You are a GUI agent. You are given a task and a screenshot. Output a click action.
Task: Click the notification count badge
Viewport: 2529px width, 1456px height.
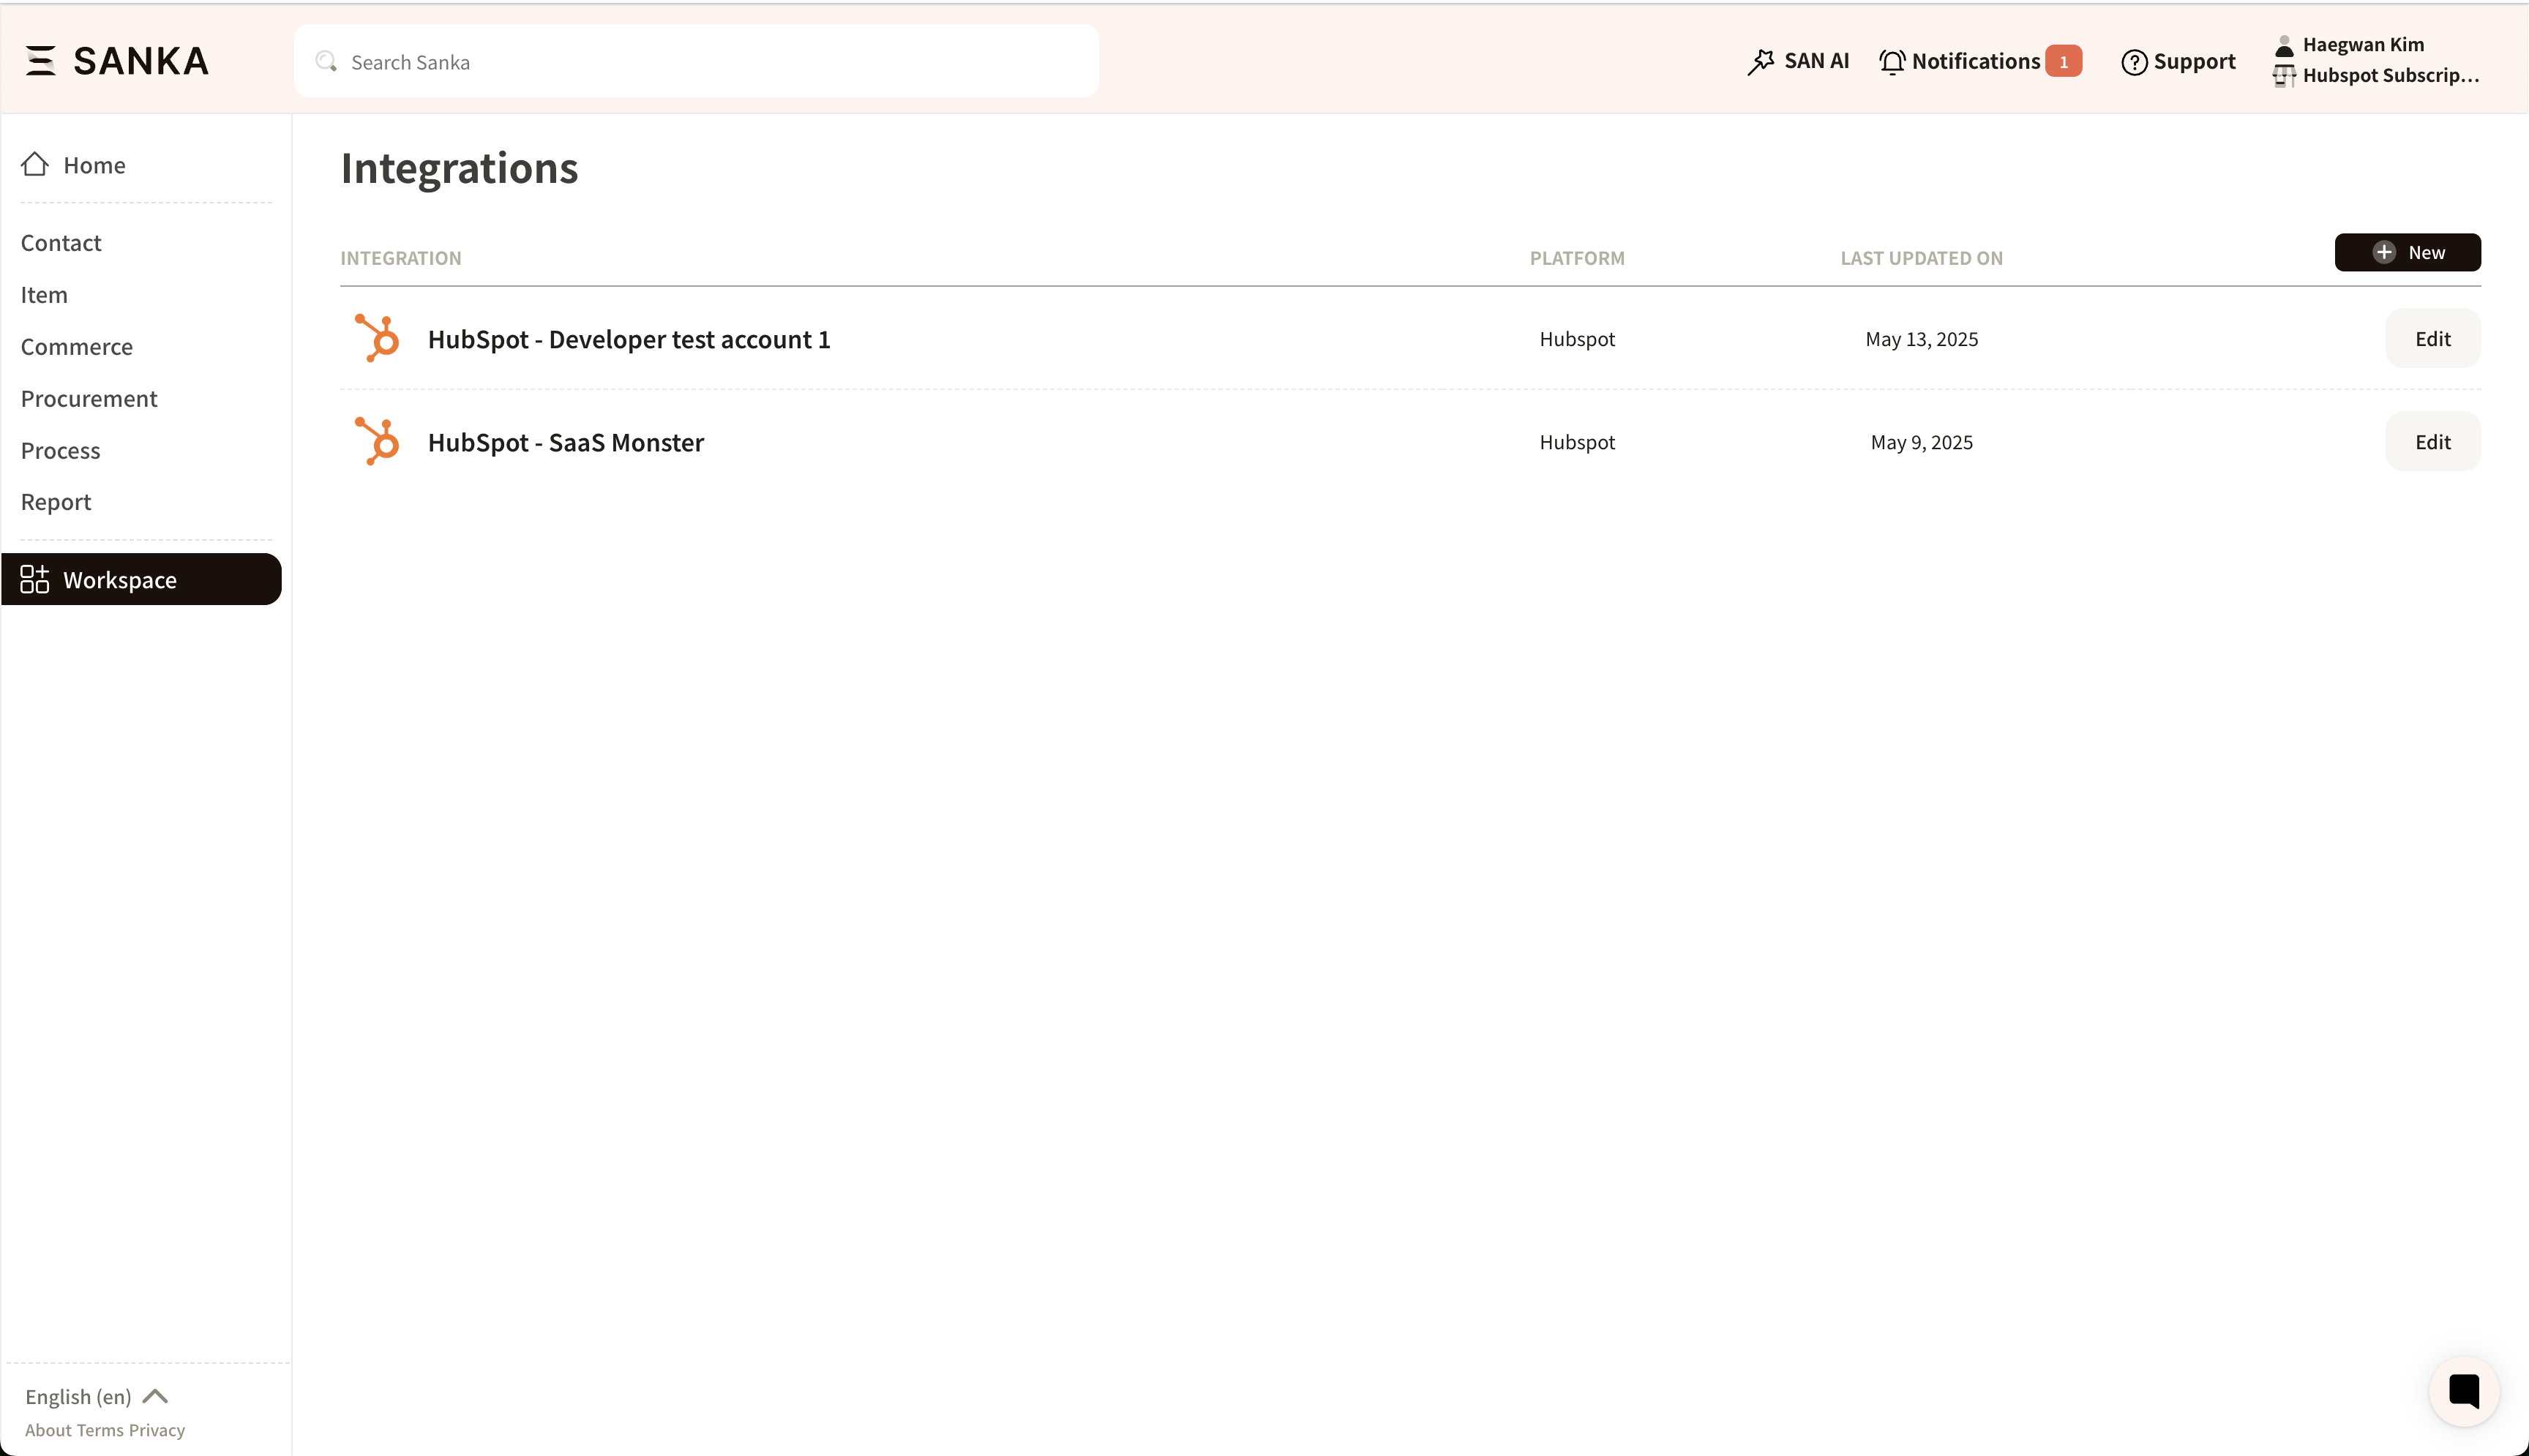coord(2063,61)
